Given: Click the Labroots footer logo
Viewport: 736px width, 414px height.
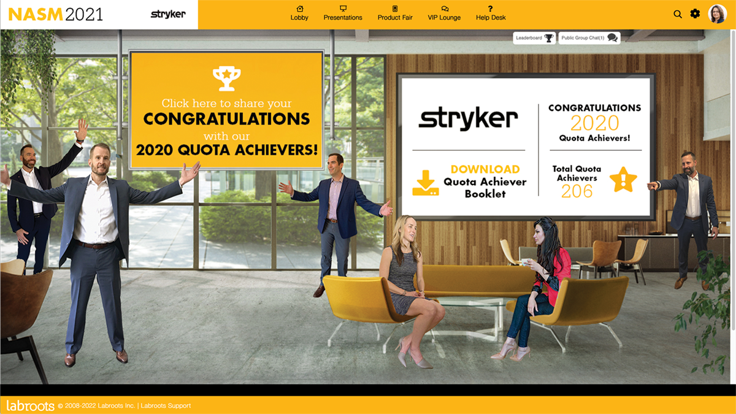Looking at the screenshot, I should point(29,405).
